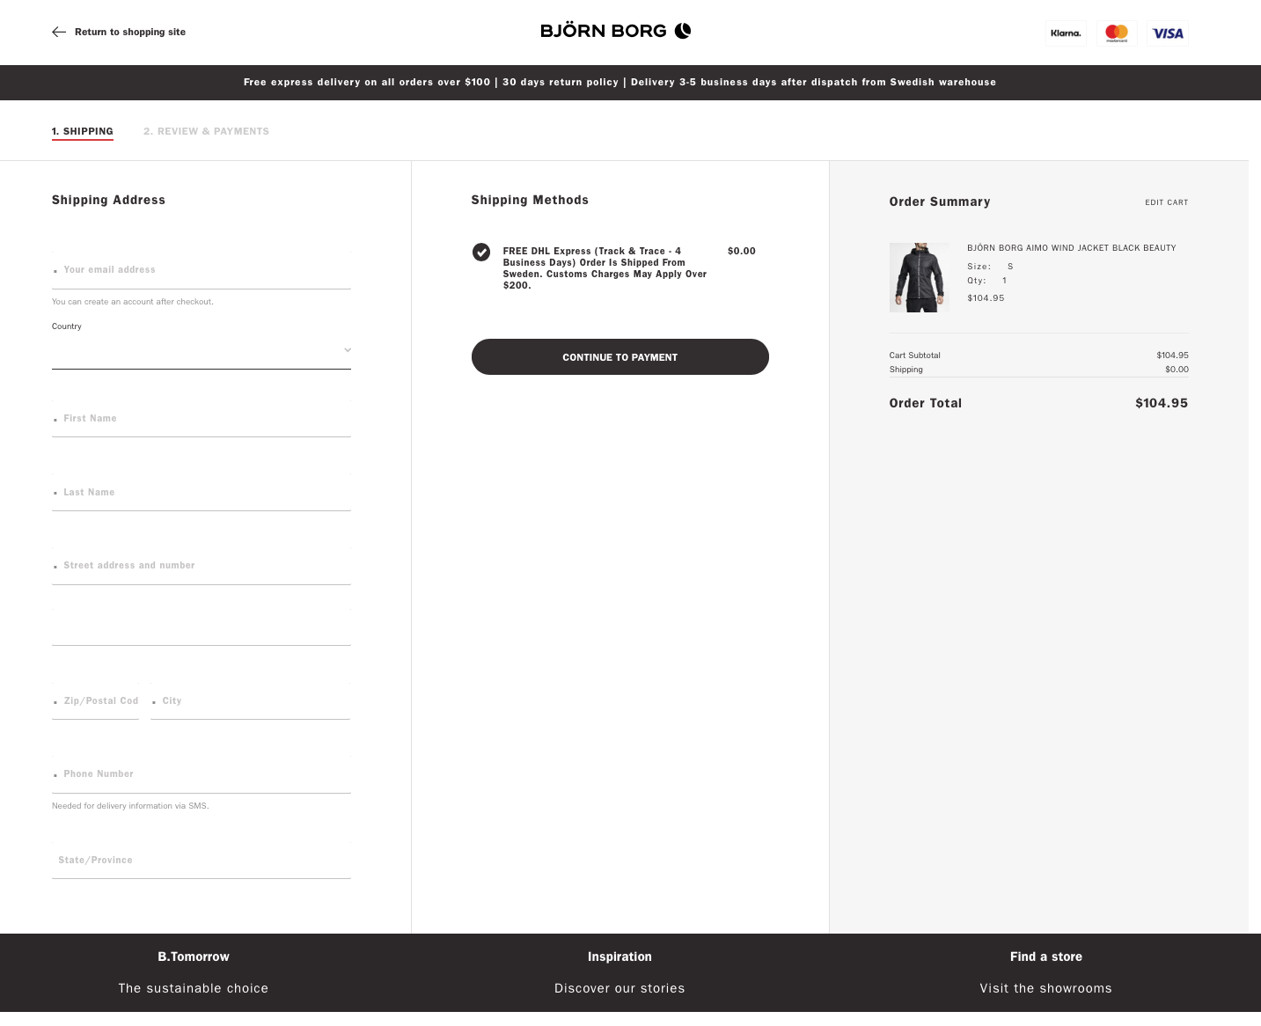Click the Order Total amount $104.95

coord(1162,403)
